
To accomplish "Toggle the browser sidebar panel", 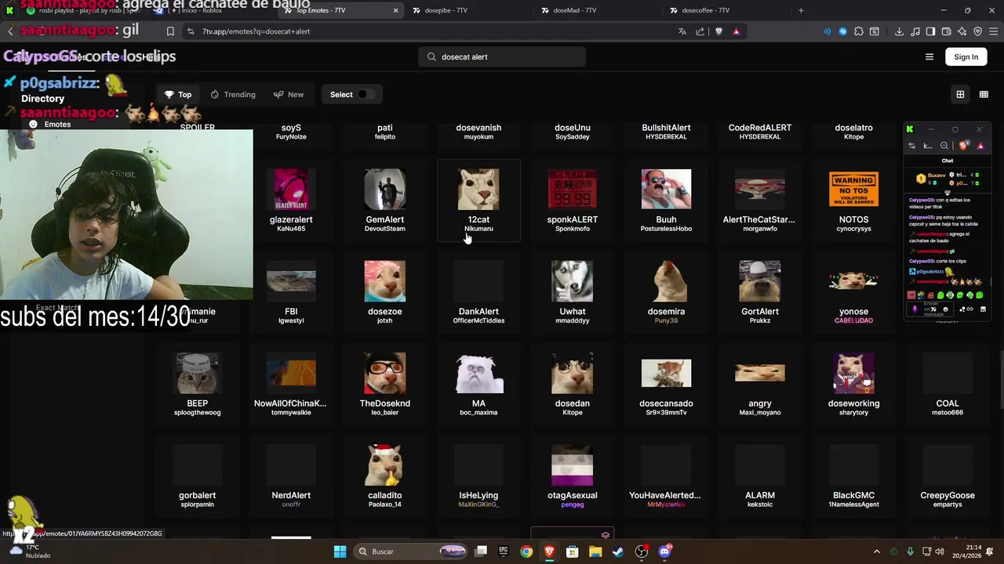I will [x=930, y=31].
